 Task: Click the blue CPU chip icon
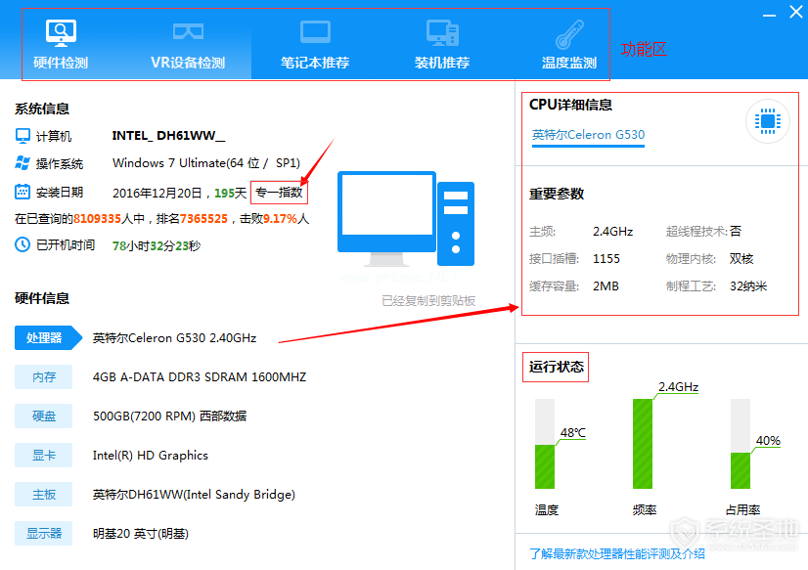[767, 121]
